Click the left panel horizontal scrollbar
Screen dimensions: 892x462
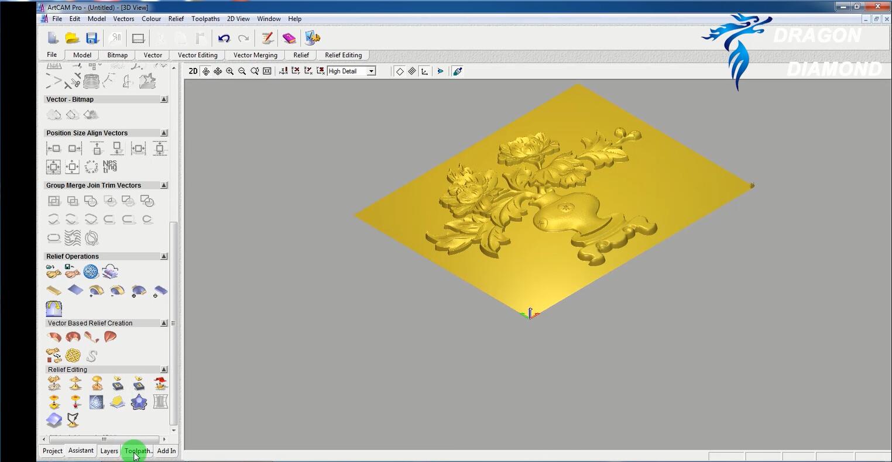(x=104, y=439)
